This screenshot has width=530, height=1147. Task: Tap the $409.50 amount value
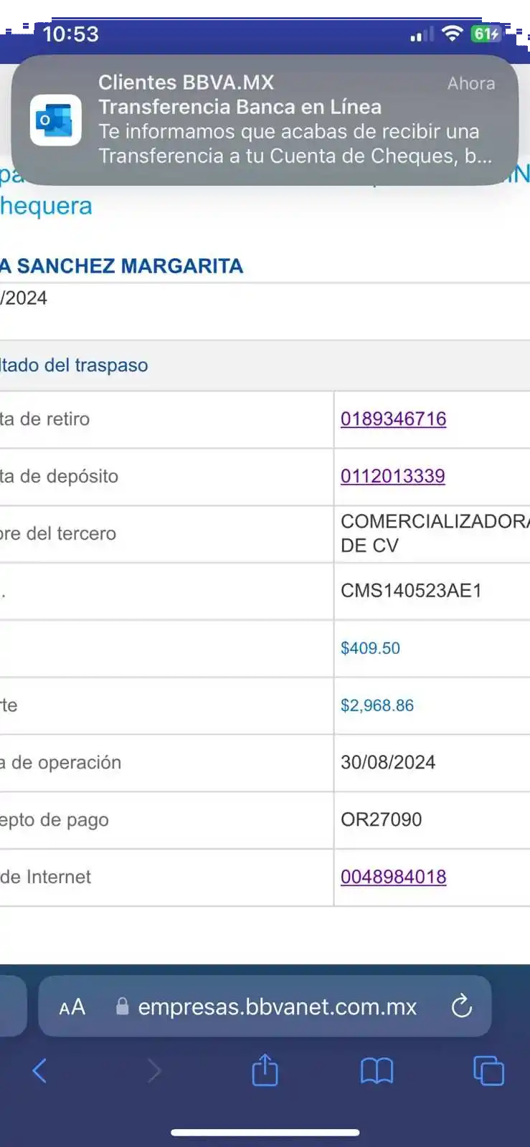(x=370, y=648)
